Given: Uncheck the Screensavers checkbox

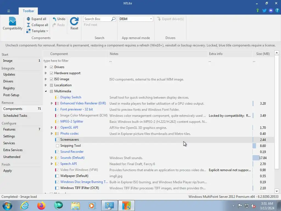Looking at the screenshot, I should point(57,140).
